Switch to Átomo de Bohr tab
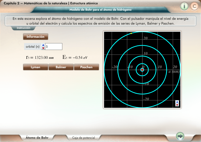 (x=37, y=137)
